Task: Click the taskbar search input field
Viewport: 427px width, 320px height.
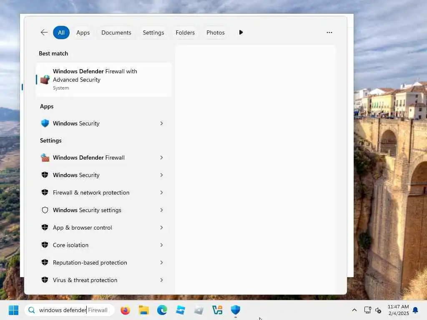Action: pos(70,310)
